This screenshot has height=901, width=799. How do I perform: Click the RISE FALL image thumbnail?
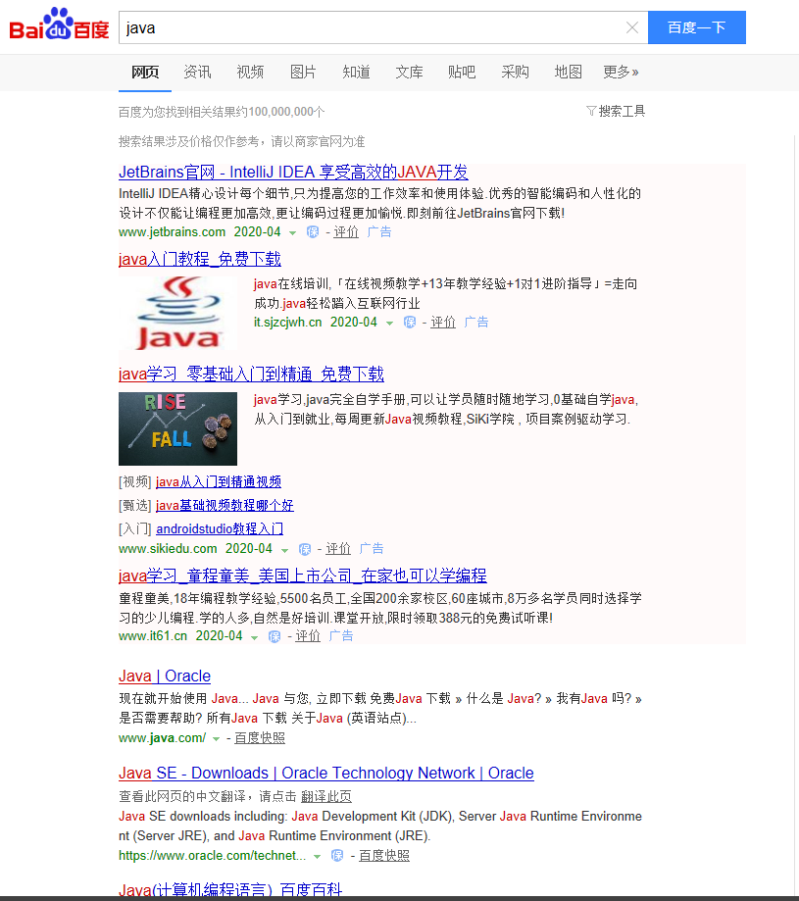[176, 428]
